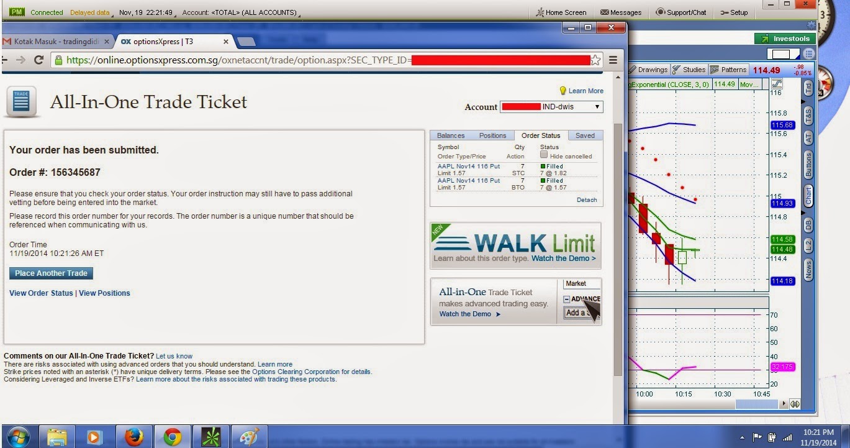Open Messages in platform toolbar
Screen dimensions: 850x448
point(621,12)
